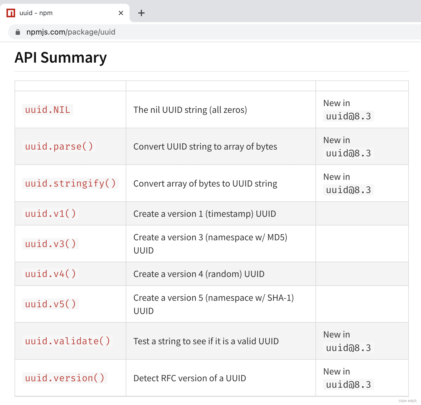Image resolution: width=421 pixels, height=405 pixels.
Task: Select the npmjs.com/package/uuid URL text
Action: click(x=71, y=32)
